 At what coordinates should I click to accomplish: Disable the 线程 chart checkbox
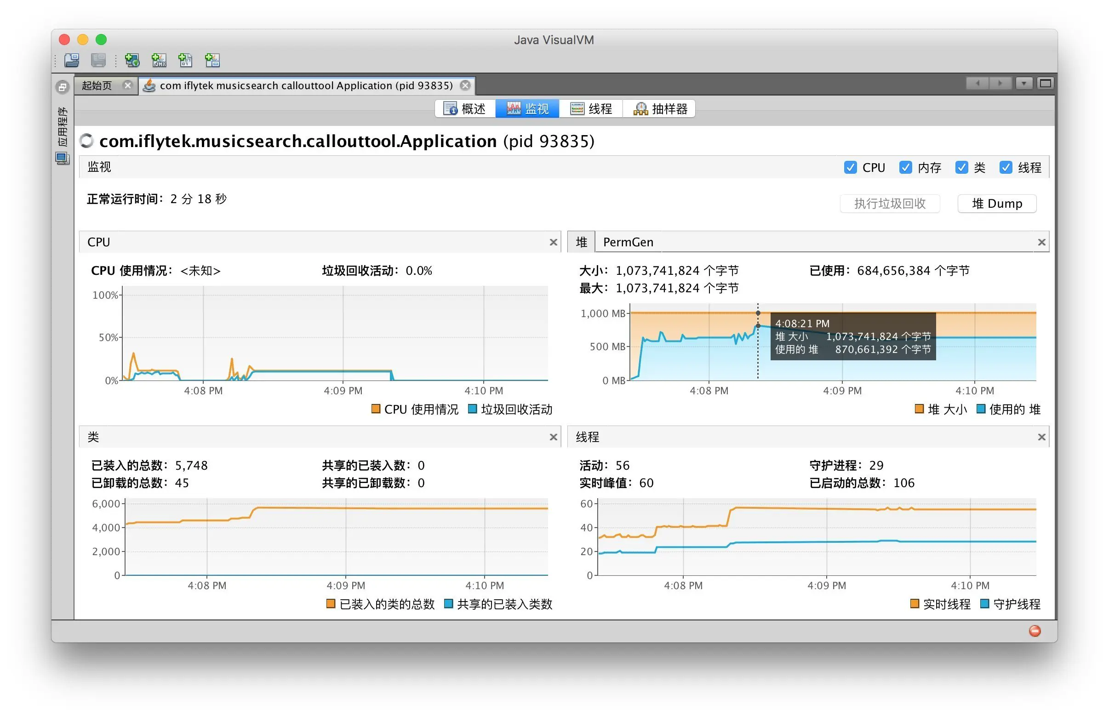click(1005, 167)
